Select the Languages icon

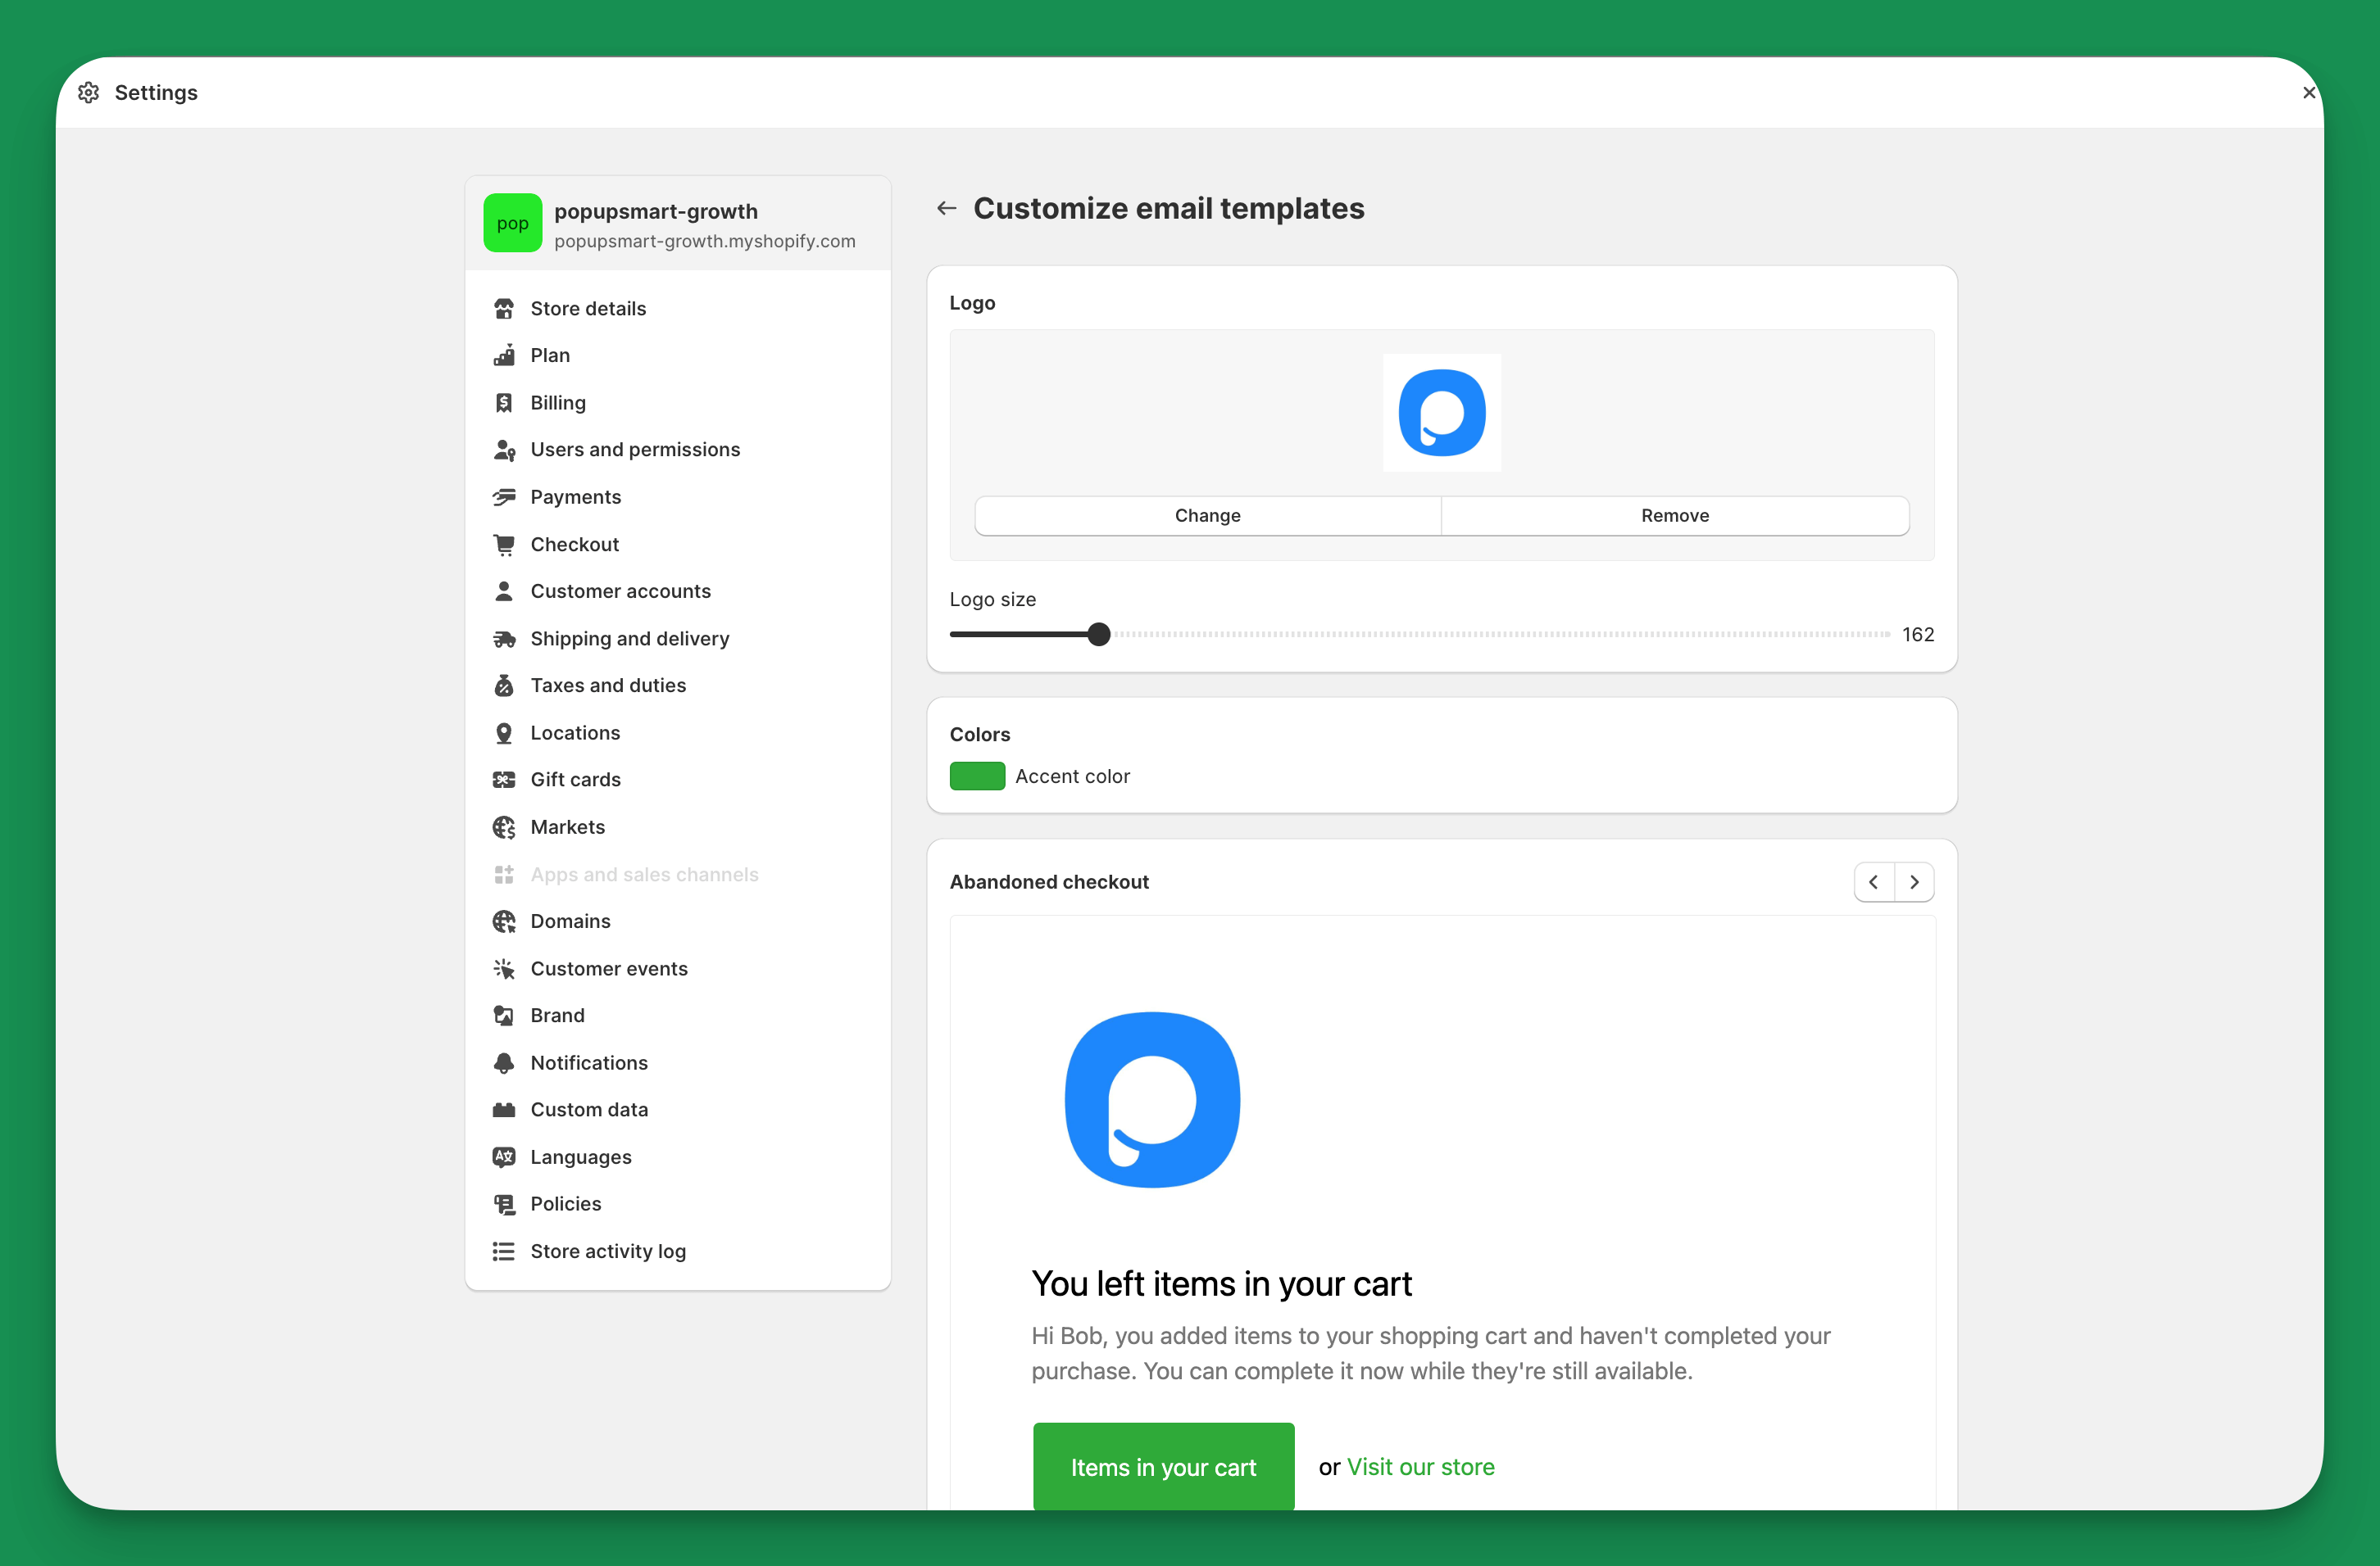tap(505, 1156)
